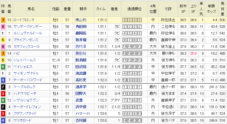Open the ルシュヴァルドール horse page
The image size is (227, 124).
click(x=28, y=33)
